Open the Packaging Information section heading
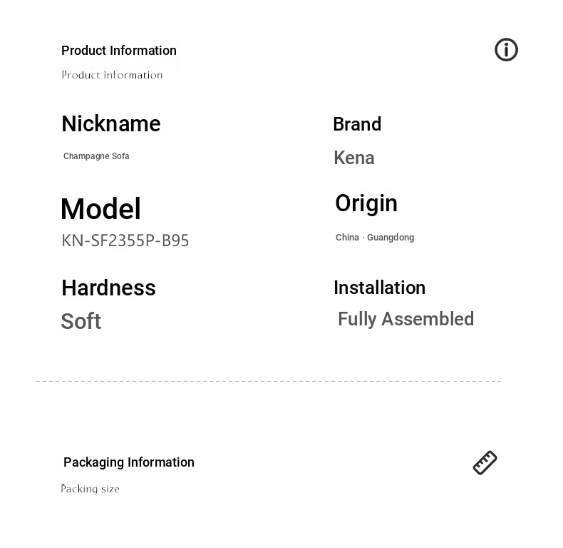This screenshot has height=548, width=563. pos(128,462)
